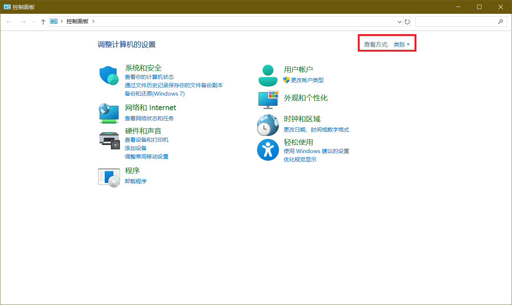
Task: Open the 类别 view mode dropdown
Action: [x=401, y=44]
